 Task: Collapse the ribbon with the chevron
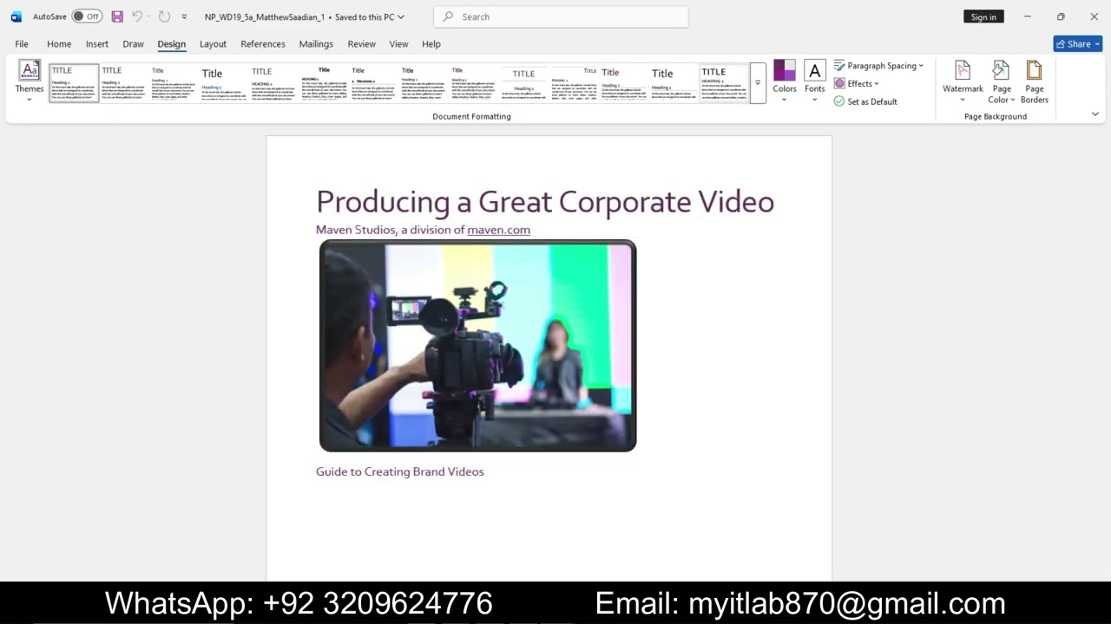[x=1095, y=114]
